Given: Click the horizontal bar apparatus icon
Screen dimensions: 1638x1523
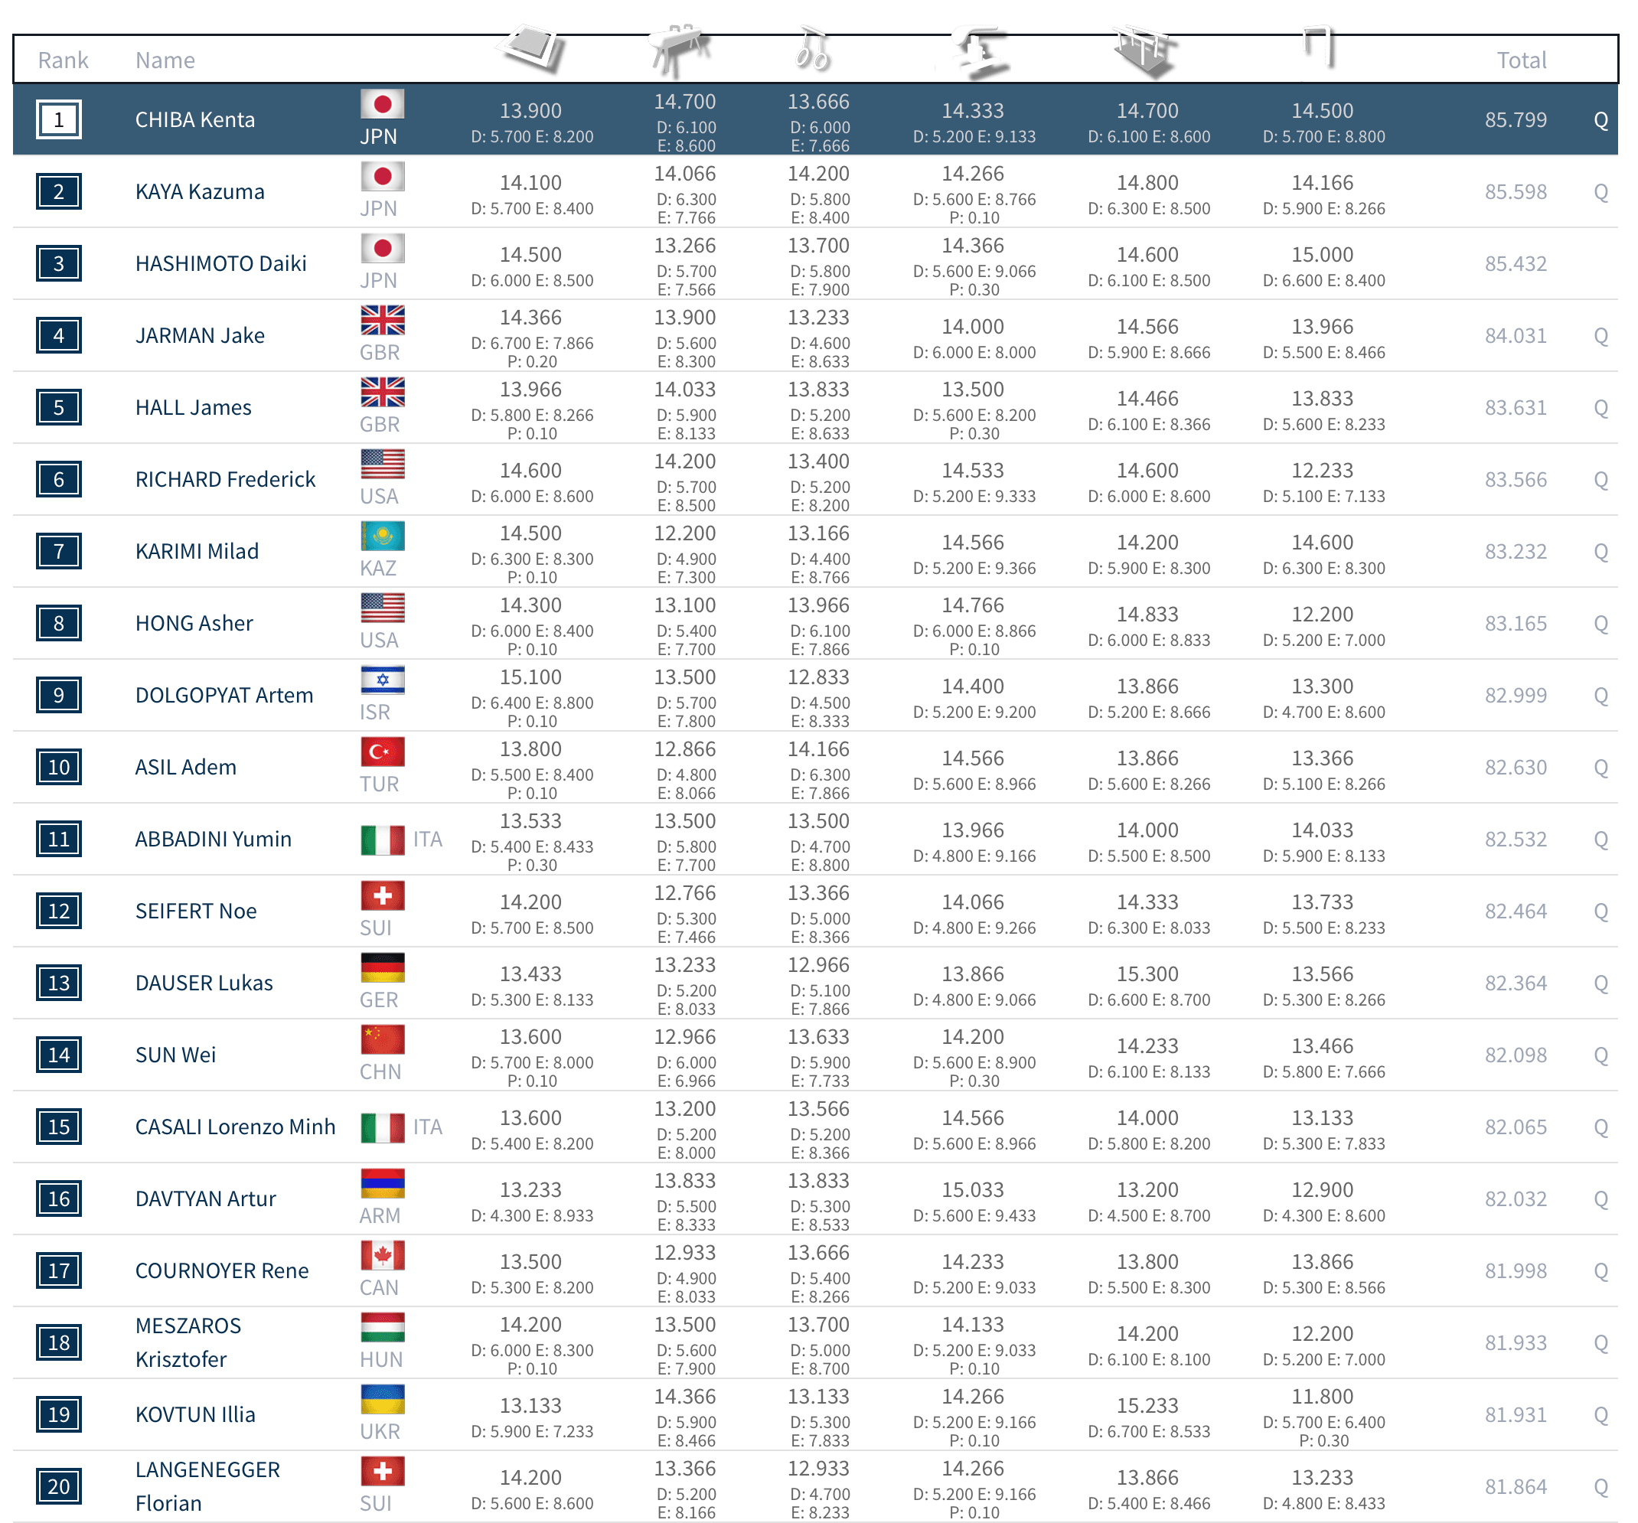Looking at the screenshot, I should coord(1318,45).
